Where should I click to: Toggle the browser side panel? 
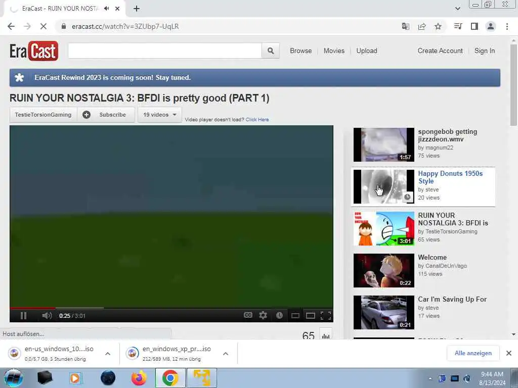474,26
